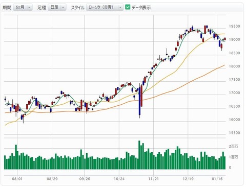The image size is (246, 187).
Task: Click the 16000 price axis label
Action: pyautogui.click(x=234, y=120)
